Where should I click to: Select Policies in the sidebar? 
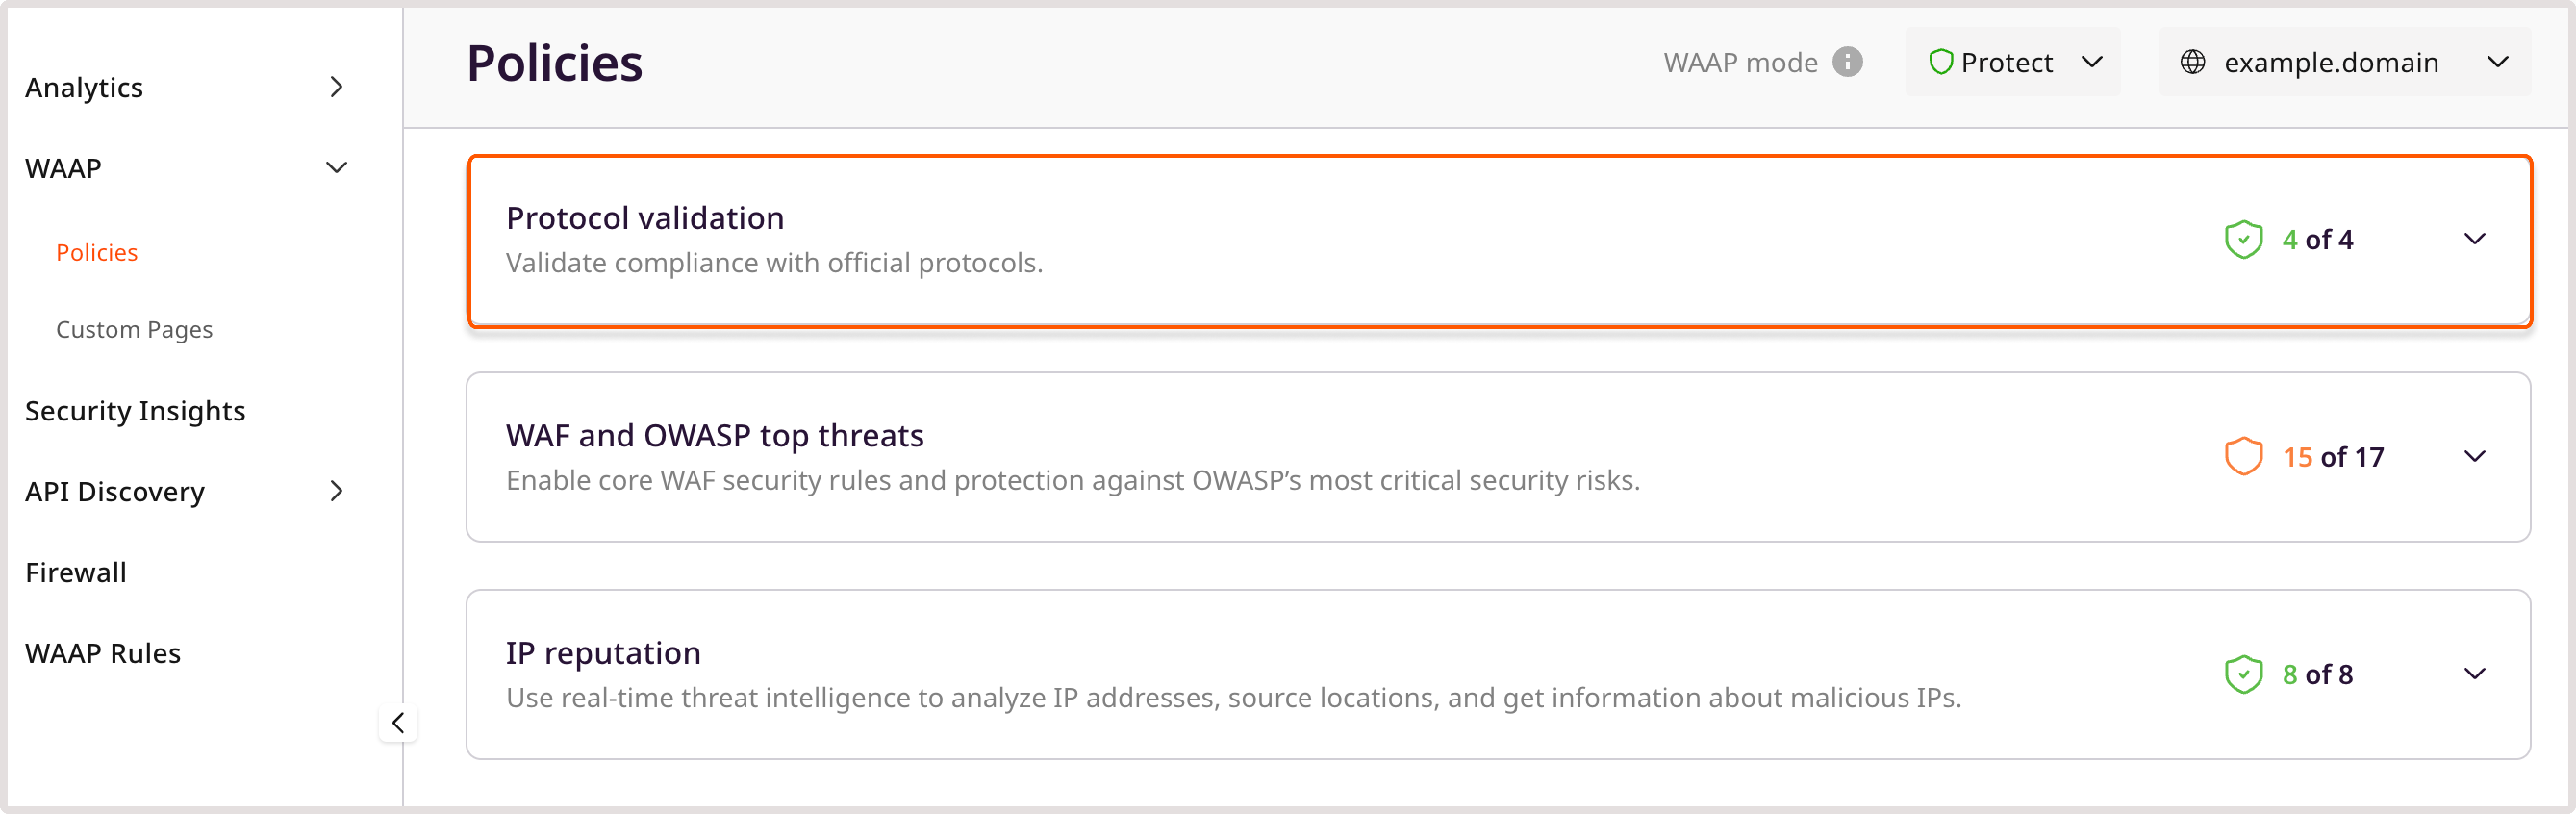[x=97, y=252]
